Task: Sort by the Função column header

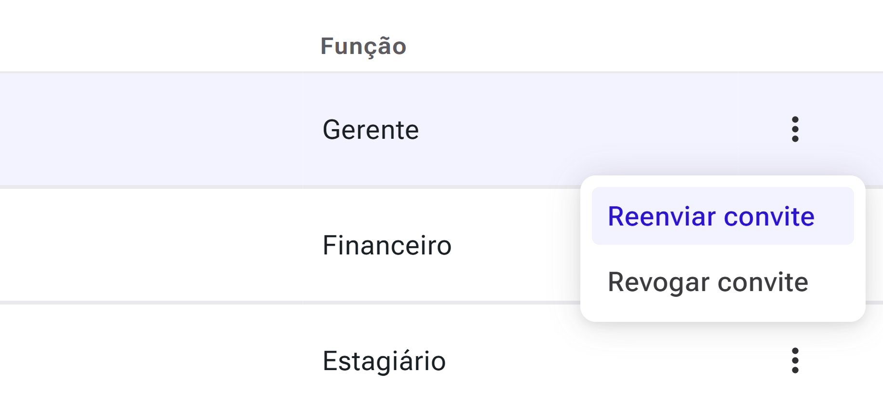Action: (363, 46)
